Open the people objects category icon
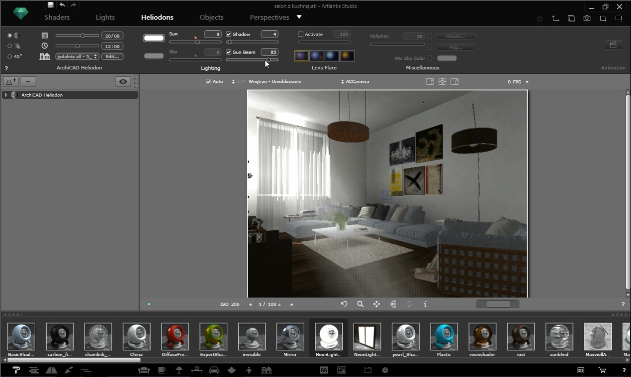The width and height of the screenshot is (631, 377). (x=249, y=370)
